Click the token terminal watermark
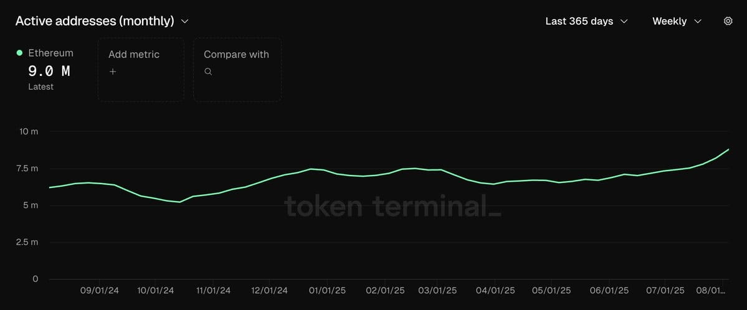 click(393, 206)
